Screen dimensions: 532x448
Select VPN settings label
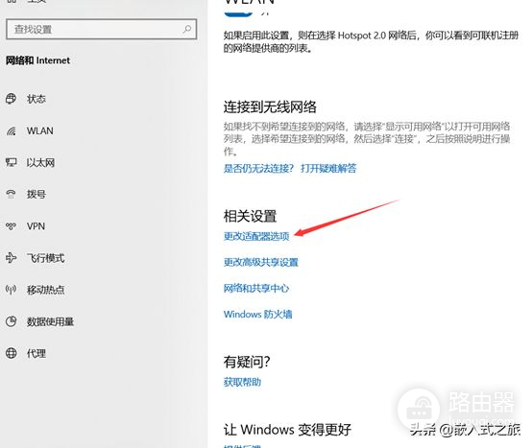[36, 226]
